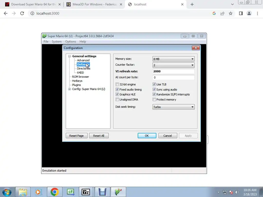Launch Windows Media Player taskbar icon
This screenshot has width=263, height=197.
(x=38, y=192)
